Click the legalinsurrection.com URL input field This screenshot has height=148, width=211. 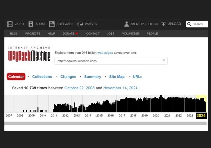click(x=107, y=61)
